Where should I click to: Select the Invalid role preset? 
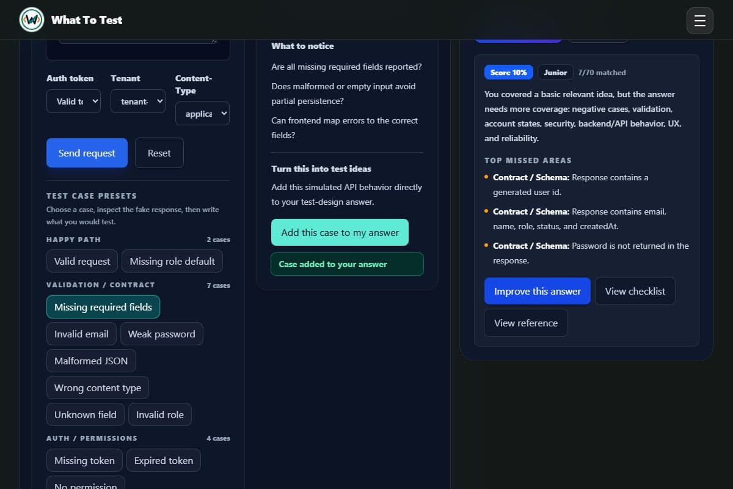pyautogui.click(x=160, y=414)
